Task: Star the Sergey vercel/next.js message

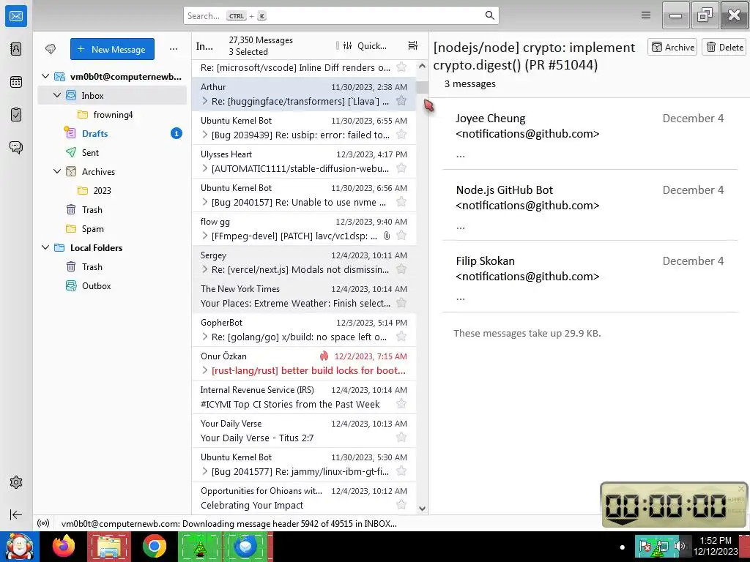Action: point(401,269)
